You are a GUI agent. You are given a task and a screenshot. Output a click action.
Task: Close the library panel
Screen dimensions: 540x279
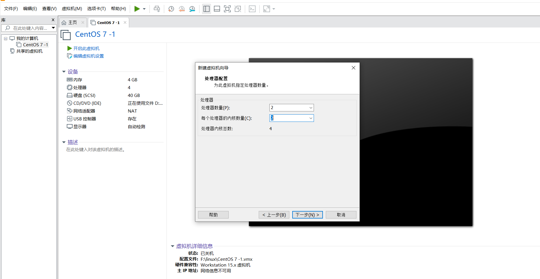[x=53, y=20]
